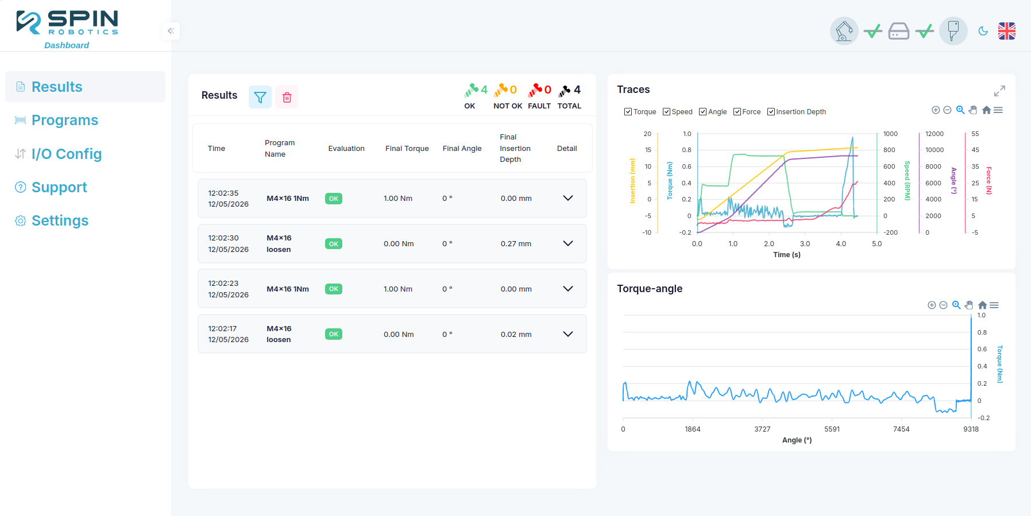Image resolution: width=1031 pixels, height=516 pixels.
Task: Expand the Traces panel to fullscreen
Action: [x=999, y=91]
